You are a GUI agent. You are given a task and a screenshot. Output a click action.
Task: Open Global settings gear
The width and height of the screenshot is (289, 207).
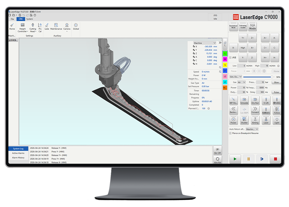pos(76,26)
